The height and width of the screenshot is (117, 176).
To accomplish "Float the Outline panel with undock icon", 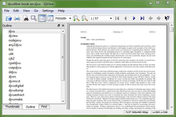I will 59,26.
